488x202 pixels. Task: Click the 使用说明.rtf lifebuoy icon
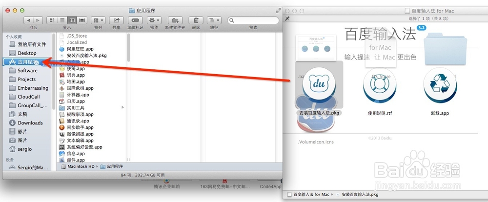click(379, 85)
